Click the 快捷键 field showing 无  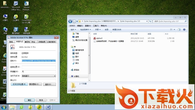coord(39,71)
